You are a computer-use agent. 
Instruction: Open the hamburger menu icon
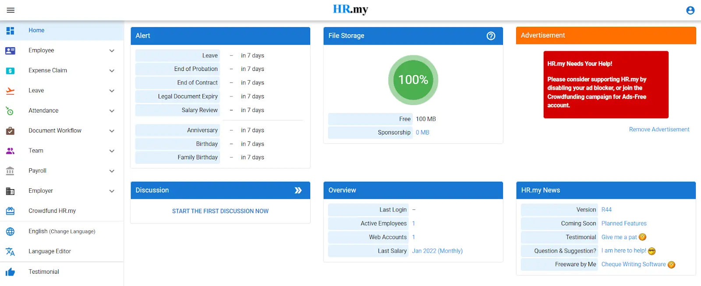(x=11, y=10)
